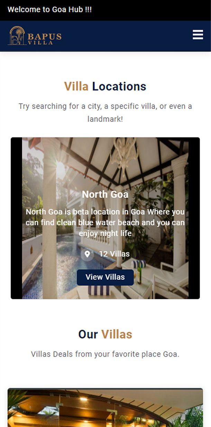
Task: Click the 12 Villas count label
Action: (x=114, y=254)
